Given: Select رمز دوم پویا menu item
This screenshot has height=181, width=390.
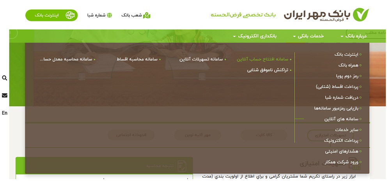Looking at the screenshot, I should [347, 76].
